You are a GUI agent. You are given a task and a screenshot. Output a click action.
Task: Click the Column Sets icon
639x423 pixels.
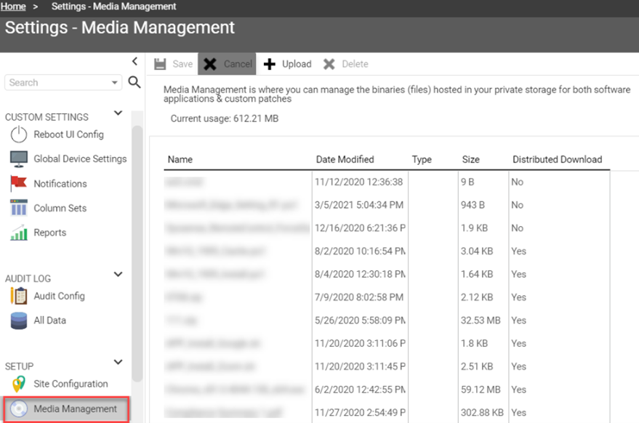[19, 208]
